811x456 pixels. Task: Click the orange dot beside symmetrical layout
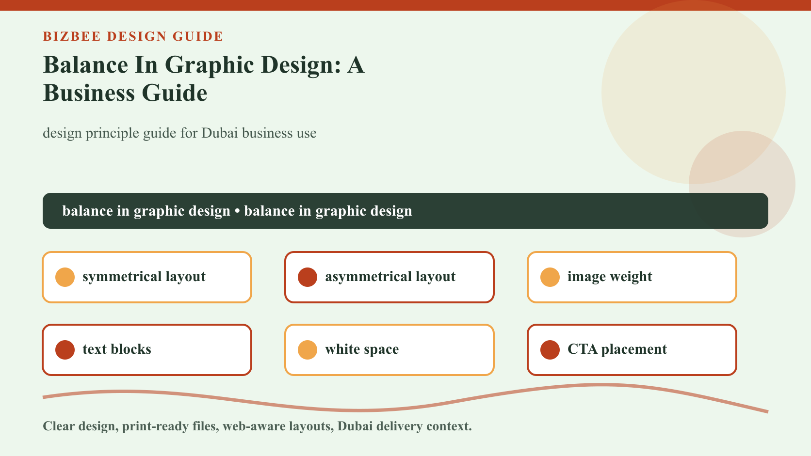click(x=65, y=277)
